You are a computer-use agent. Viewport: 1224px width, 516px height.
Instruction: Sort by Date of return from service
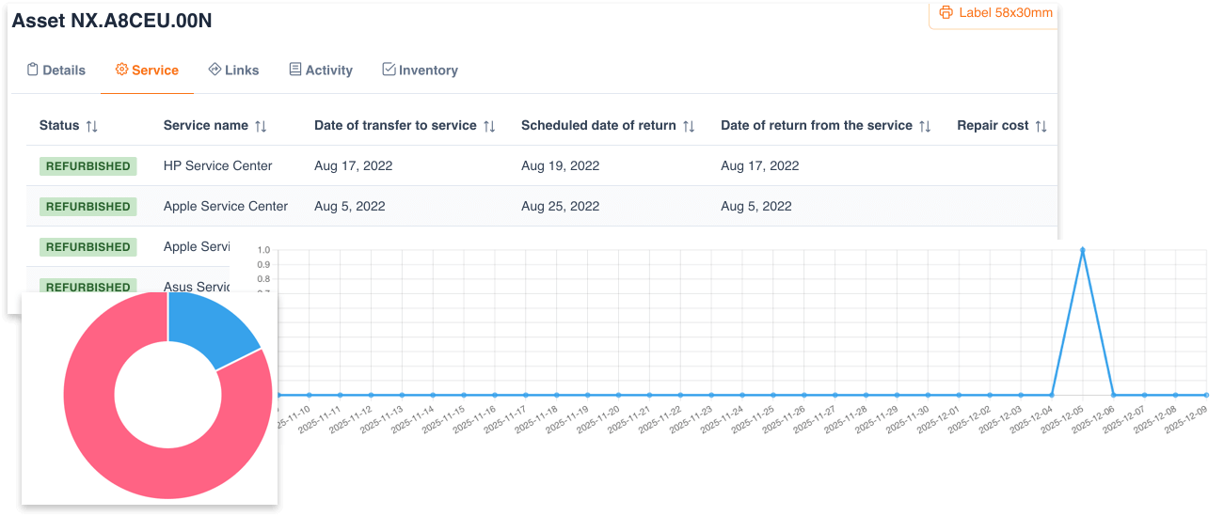pyautogui.click(x=925, y=126)
